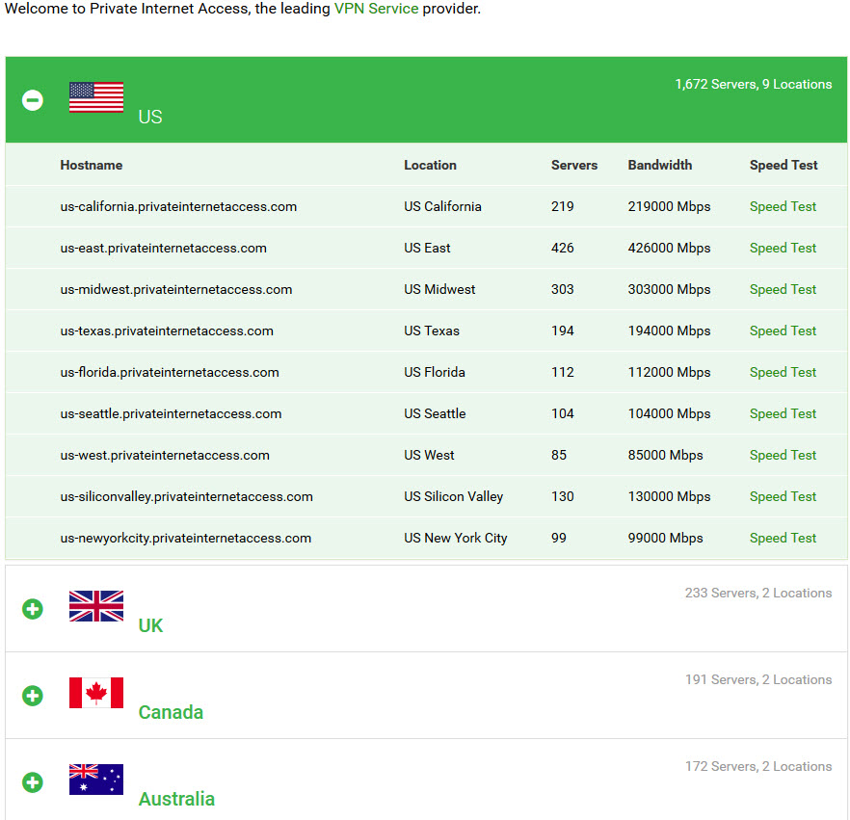Click the "US Midwest" location cell
The width and height of the screenshot is (850, 820).
tap(439, 289)
